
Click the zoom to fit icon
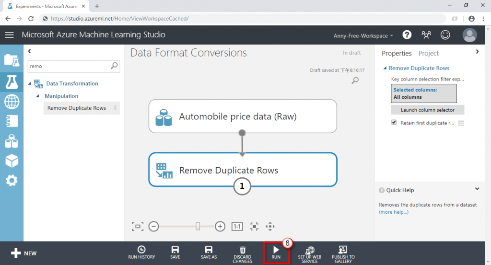click(x=138, y=226)
